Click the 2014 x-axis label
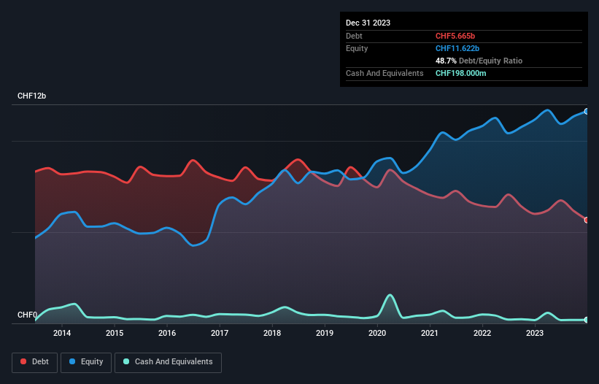Image resolution: width=599 pixels, height=384 pixels. pyautogui.click(x=62, y=333)
